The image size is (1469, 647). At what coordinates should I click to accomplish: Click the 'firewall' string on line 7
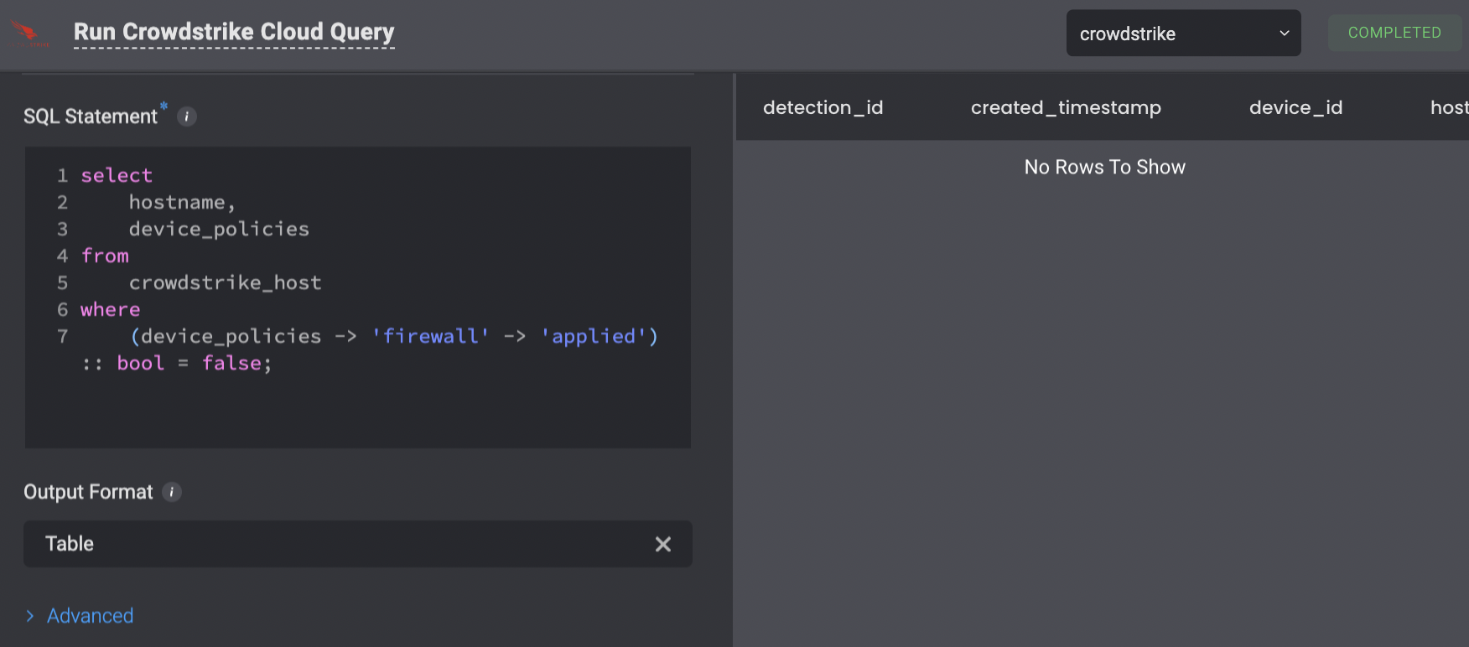(430, 336)
